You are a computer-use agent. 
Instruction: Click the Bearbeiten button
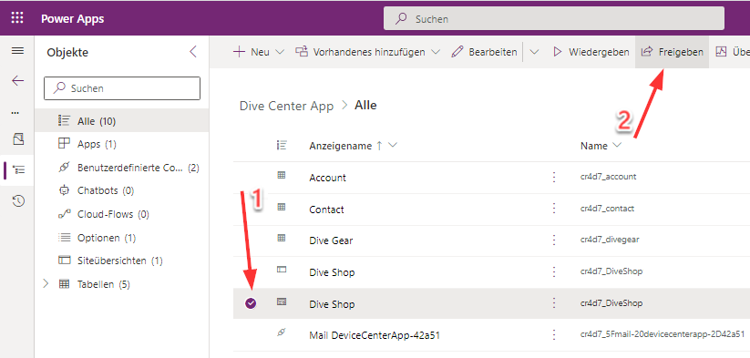click(x=484, y=52)
